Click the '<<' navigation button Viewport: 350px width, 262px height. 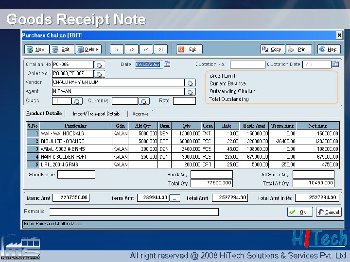click(x=146, y=49)
